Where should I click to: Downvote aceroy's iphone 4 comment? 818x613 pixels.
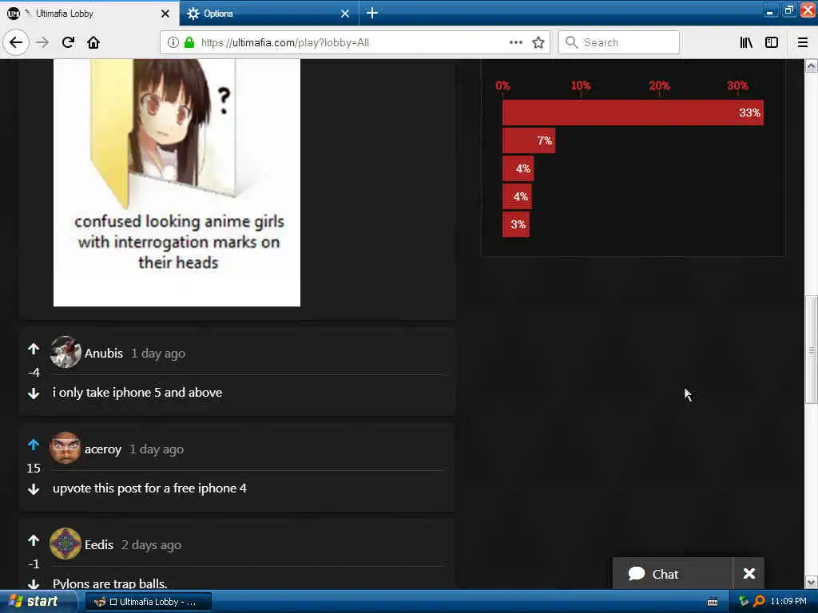[34, 489]
